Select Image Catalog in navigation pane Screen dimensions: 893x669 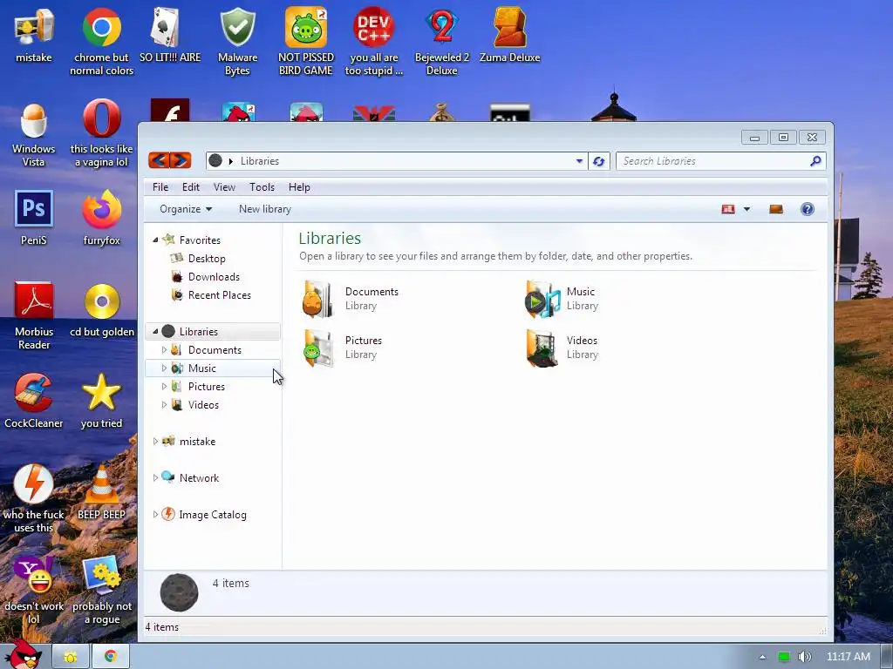pyautogui.click(x=213, y=514)
